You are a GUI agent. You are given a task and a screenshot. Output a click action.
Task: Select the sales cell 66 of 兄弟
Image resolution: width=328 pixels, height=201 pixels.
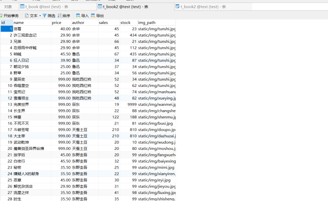(x=109, y=41)
